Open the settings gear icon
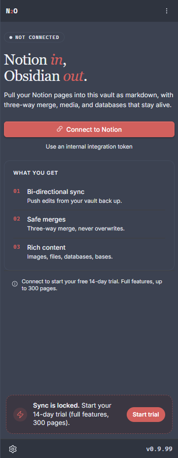The image size is (178, 458). 13,449
